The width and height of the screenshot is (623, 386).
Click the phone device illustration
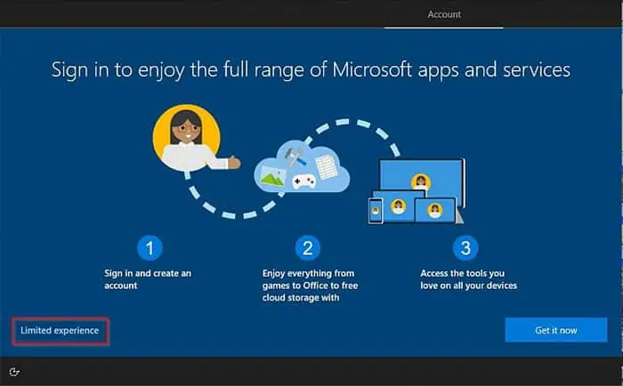[376, 212]
